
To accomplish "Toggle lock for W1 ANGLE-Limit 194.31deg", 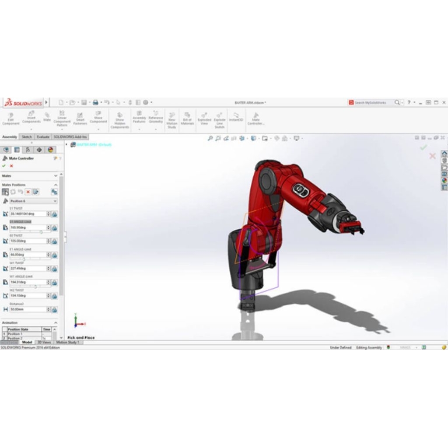I will tap(54, 282).
